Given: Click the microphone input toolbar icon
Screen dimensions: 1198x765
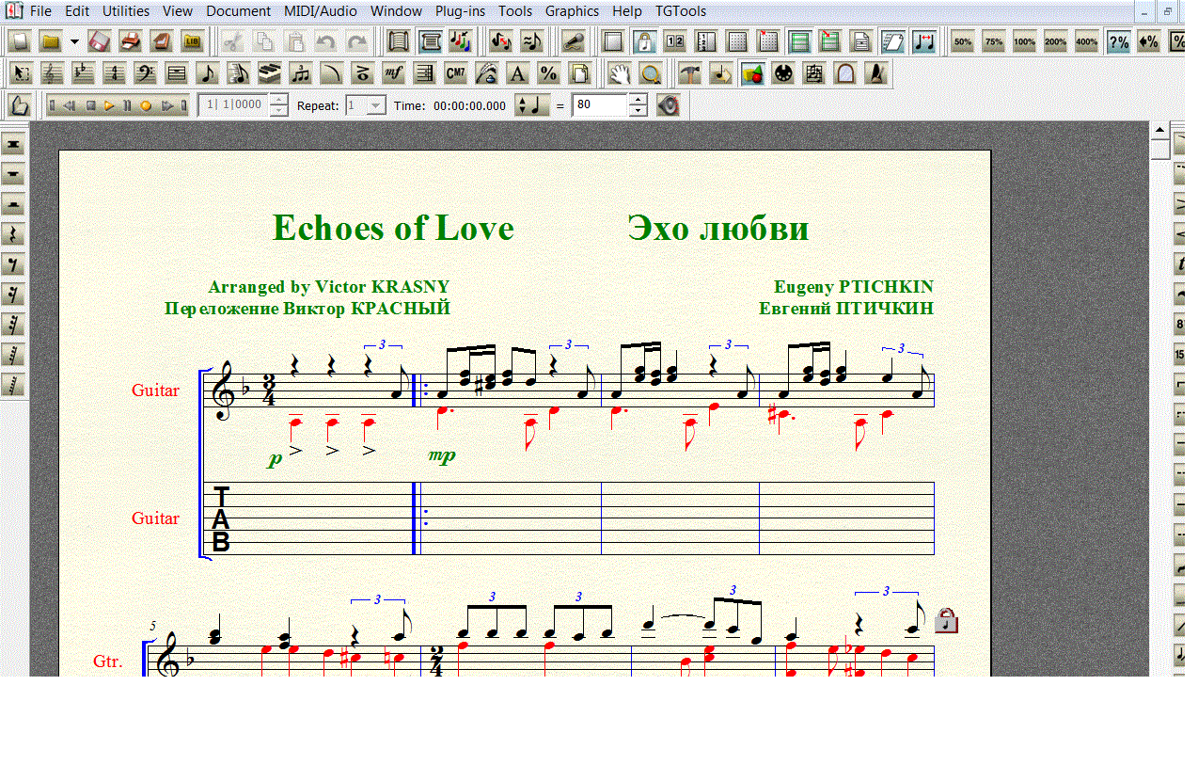Looking at the screenshot, I should (573, 41).
